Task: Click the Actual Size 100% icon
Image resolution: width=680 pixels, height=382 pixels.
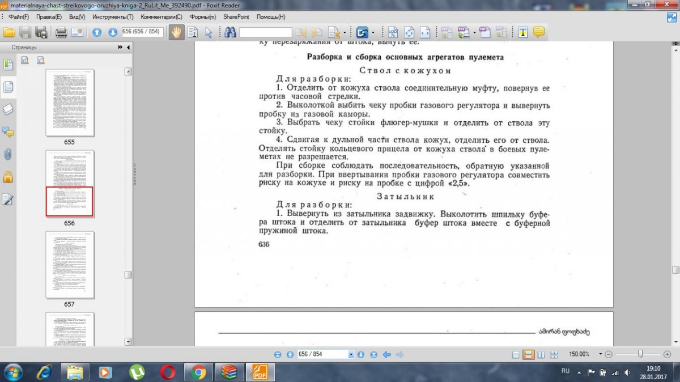Action: click(x=393, y=32)
